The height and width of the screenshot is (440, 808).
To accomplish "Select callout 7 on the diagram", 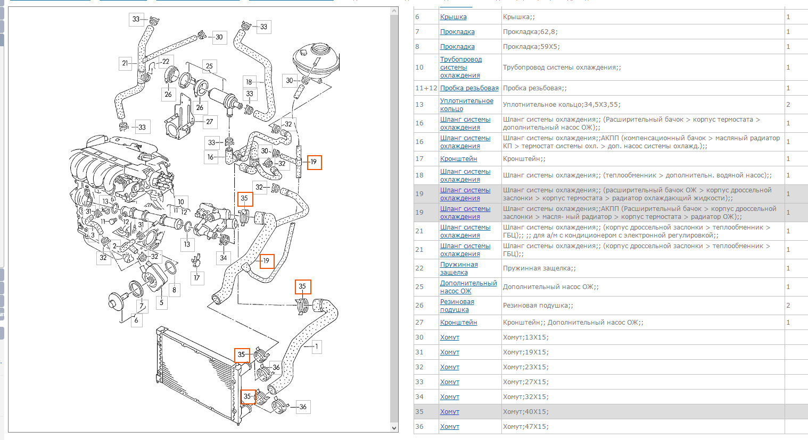I will [142, 306].
